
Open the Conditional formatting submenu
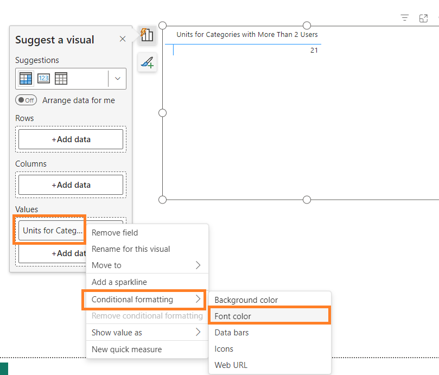point(147,300)
